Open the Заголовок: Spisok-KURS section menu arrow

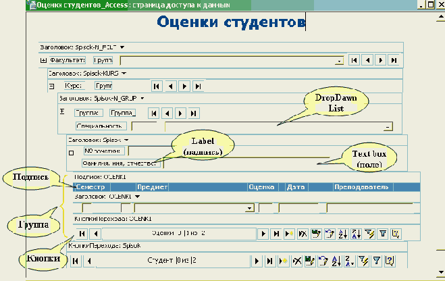point(124,72)
